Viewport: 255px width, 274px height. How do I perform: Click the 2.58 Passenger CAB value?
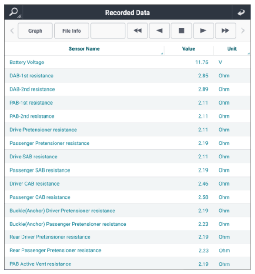203,197
